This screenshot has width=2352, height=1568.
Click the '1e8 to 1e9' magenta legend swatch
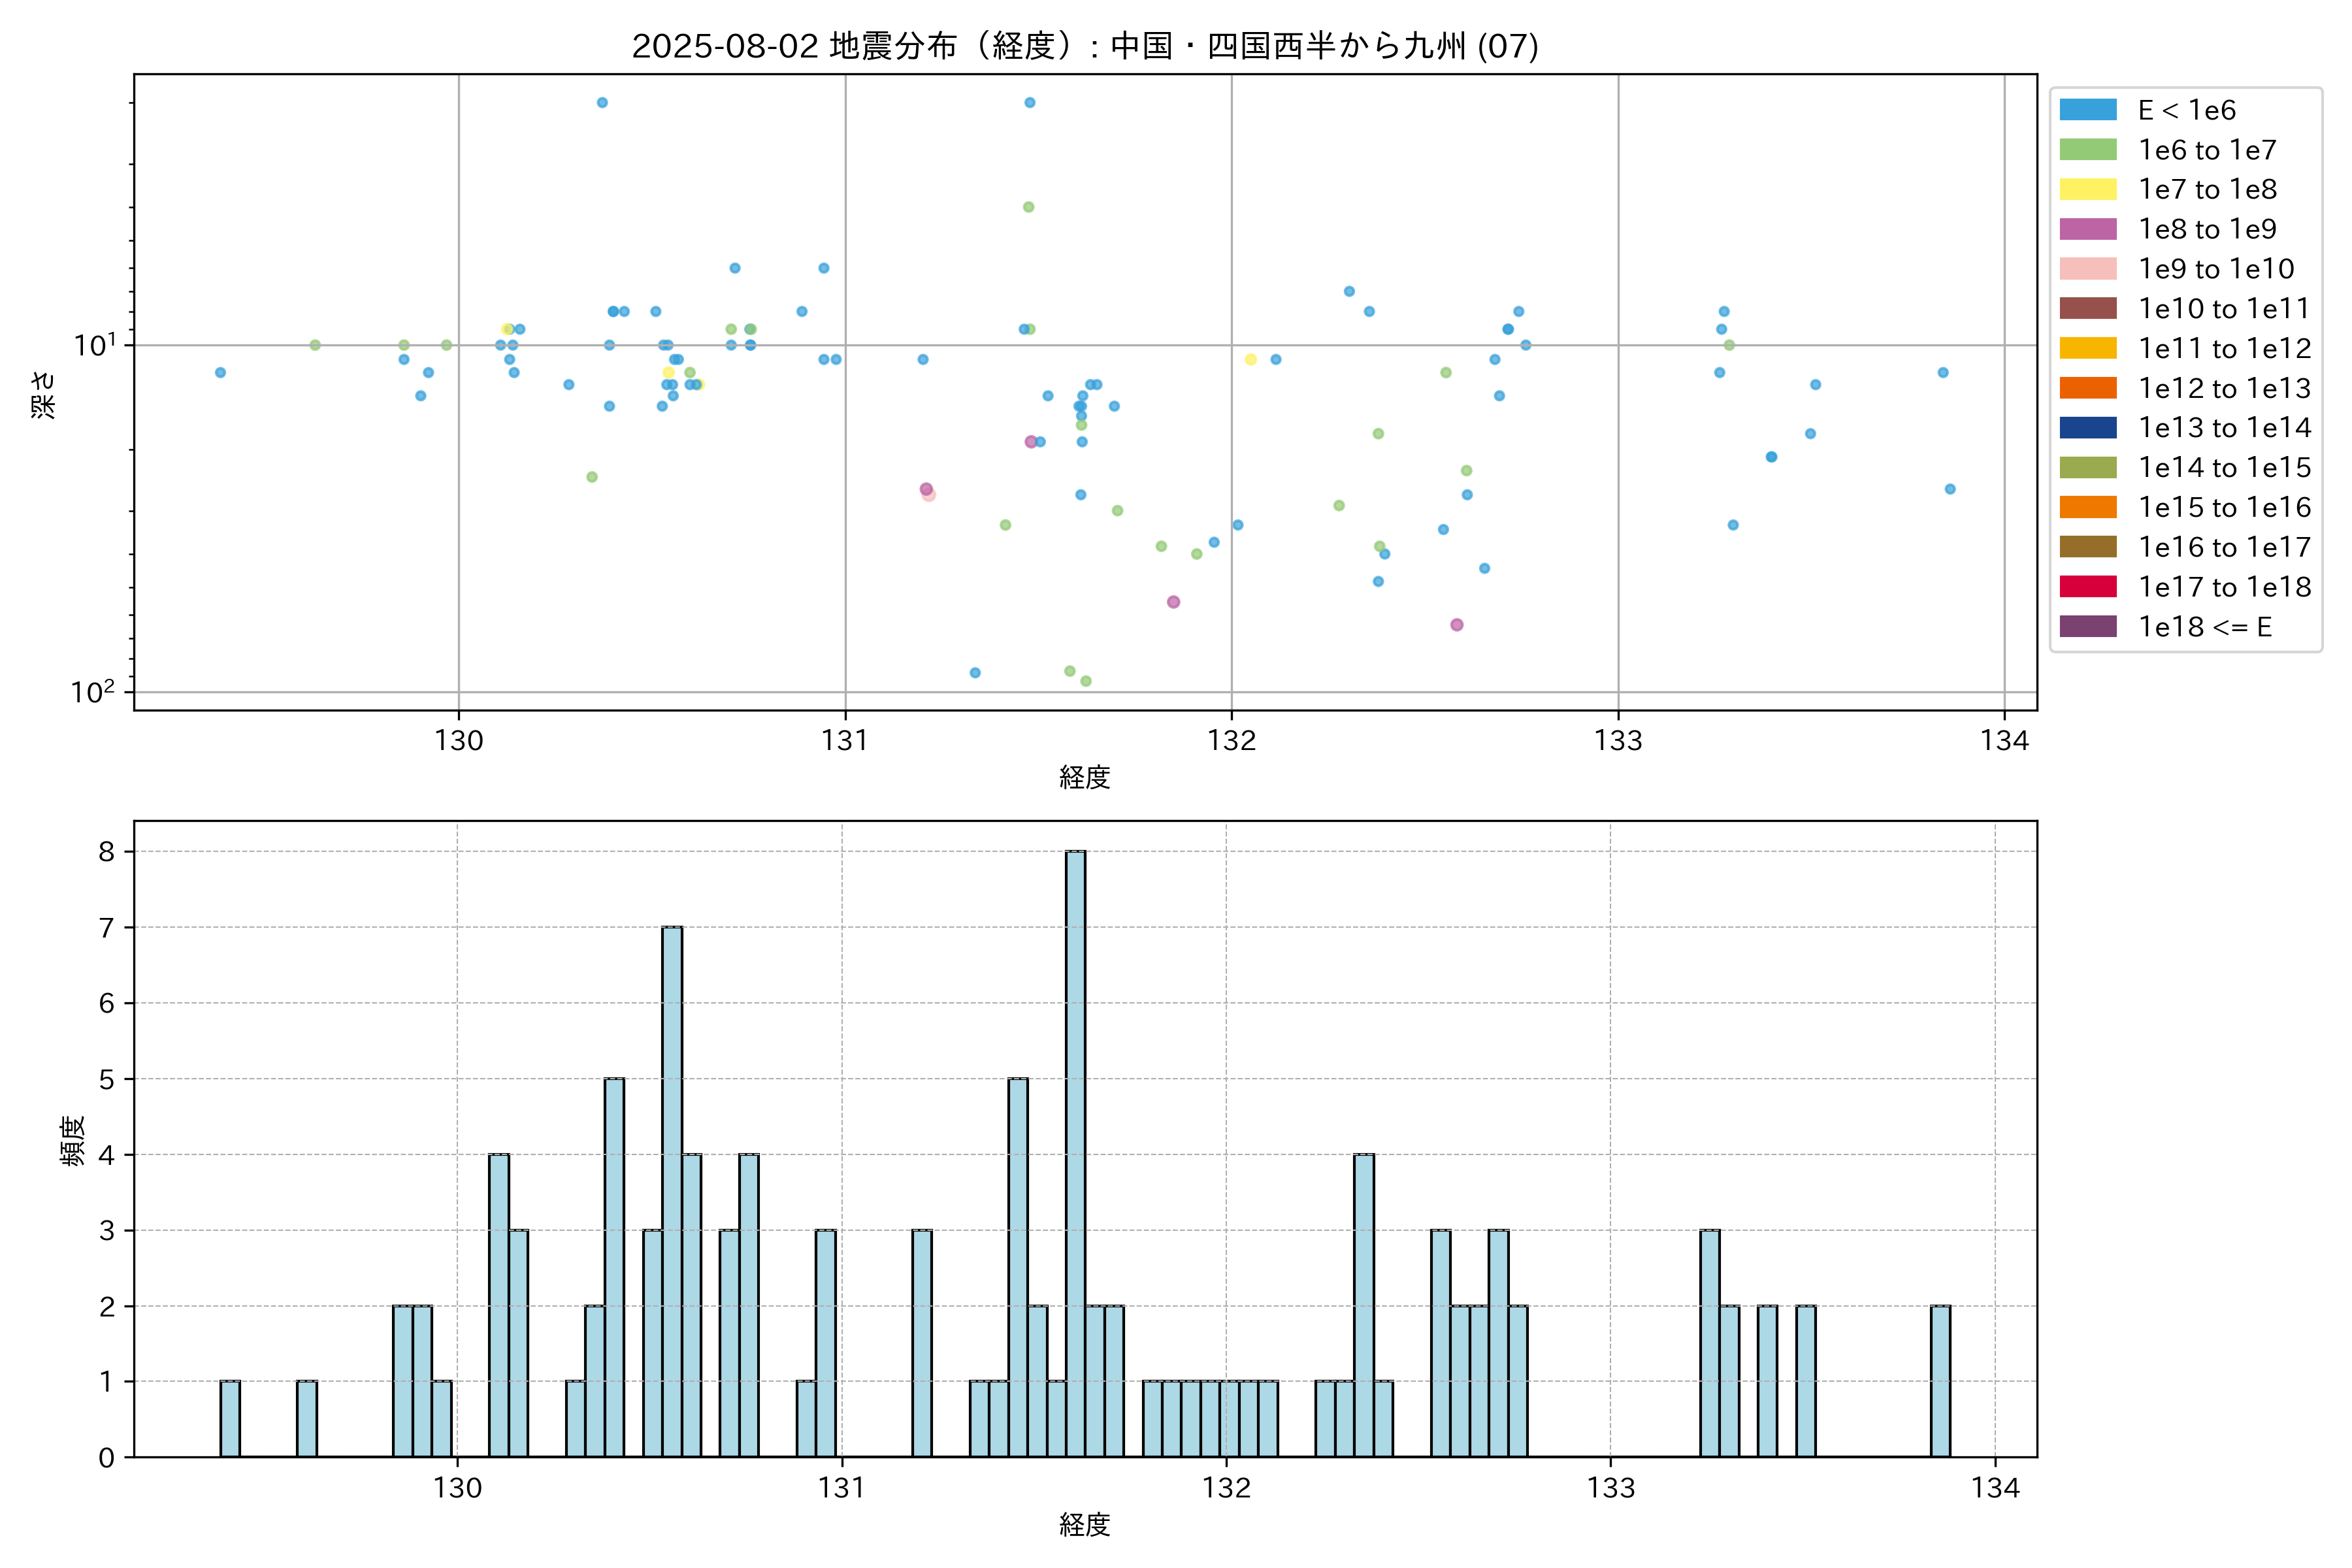[2087, 229]
